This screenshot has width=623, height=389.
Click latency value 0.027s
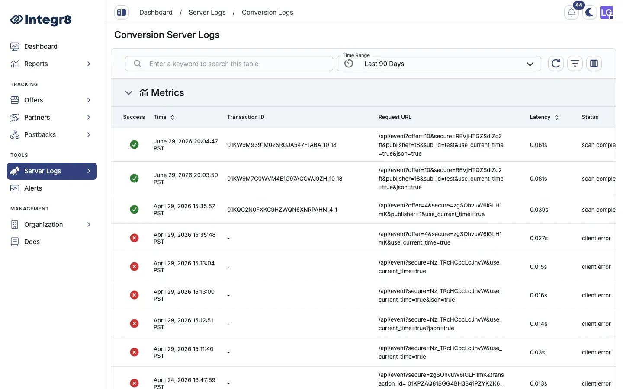click(539, 238)
